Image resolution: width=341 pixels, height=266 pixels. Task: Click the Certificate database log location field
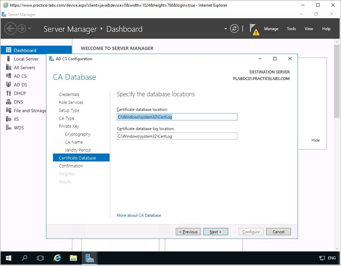(x=177, y=136)
